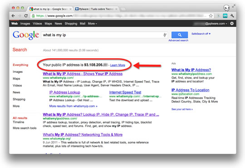Click 'See your ad here' link
The width and height of the screenshot is (245, 168).
pos(182,109)
